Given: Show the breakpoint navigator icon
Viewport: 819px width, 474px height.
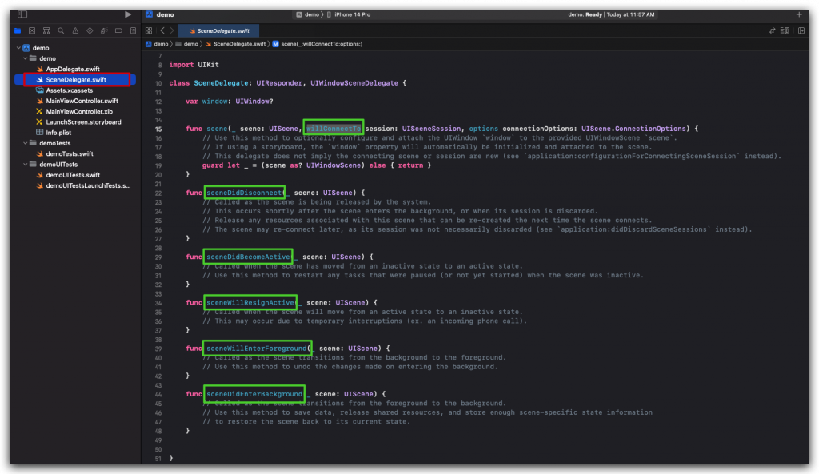Looking at the screenshot, I should (x=118, y=31).
